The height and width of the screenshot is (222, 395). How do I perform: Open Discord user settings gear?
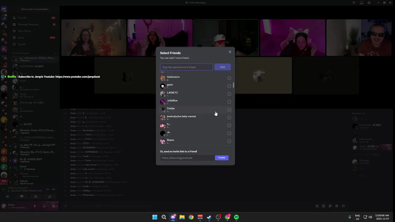click(x=53, y=206)
